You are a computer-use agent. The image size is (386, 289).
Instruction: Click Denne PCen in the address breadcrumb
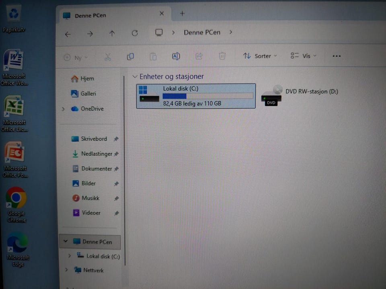coord(202,33)
